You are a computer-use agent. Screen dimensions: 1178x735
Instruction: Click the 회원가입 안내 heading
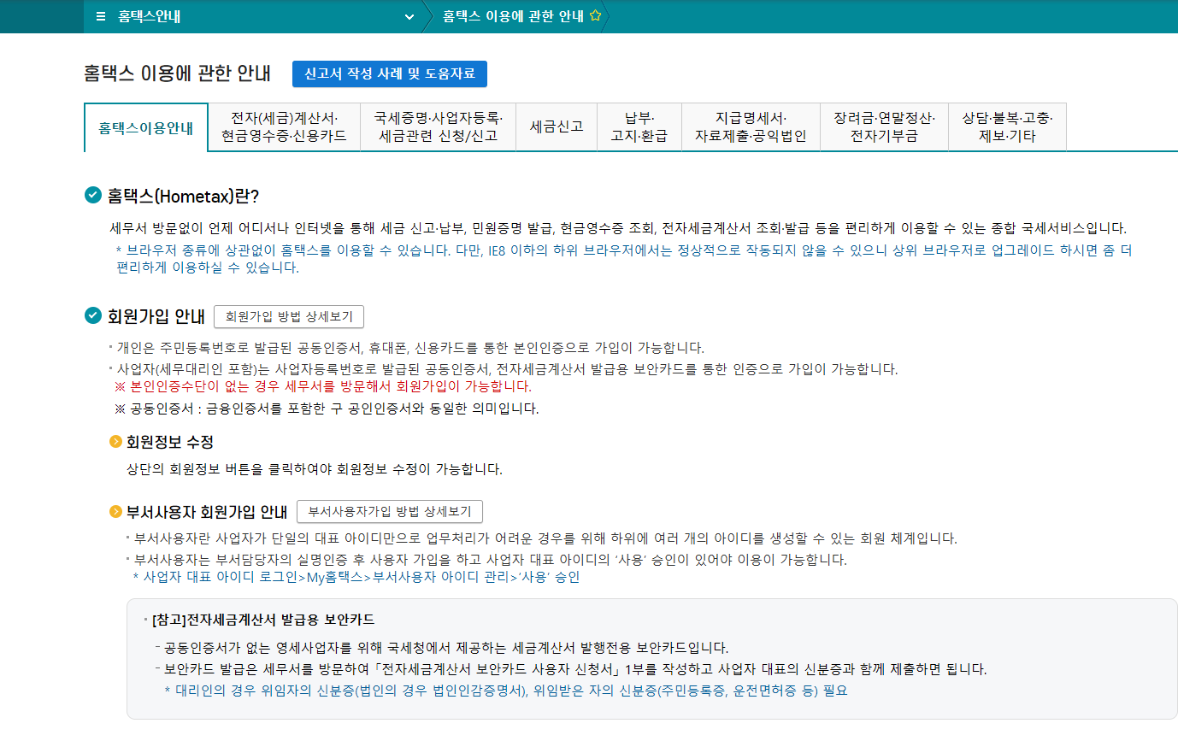[156, 316]
